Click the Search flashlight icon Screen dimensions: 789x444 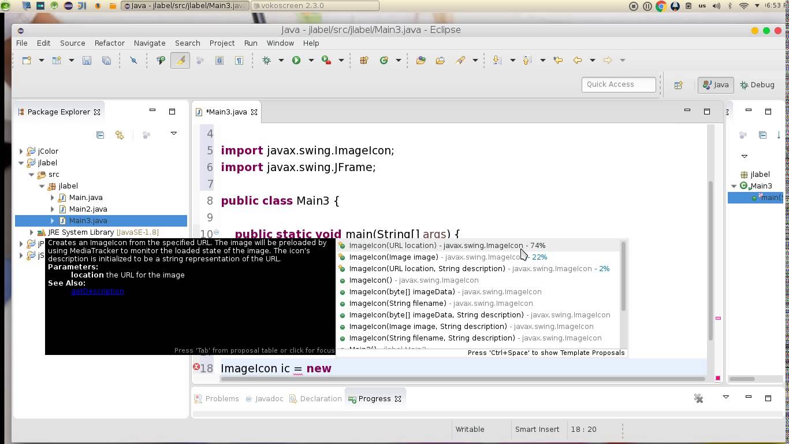[x=460, y=60]
